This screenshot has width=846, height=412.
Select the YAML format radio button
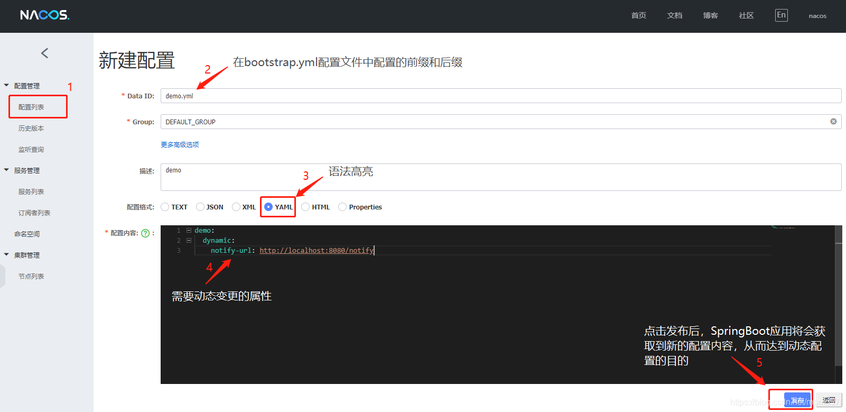(268, 207)
